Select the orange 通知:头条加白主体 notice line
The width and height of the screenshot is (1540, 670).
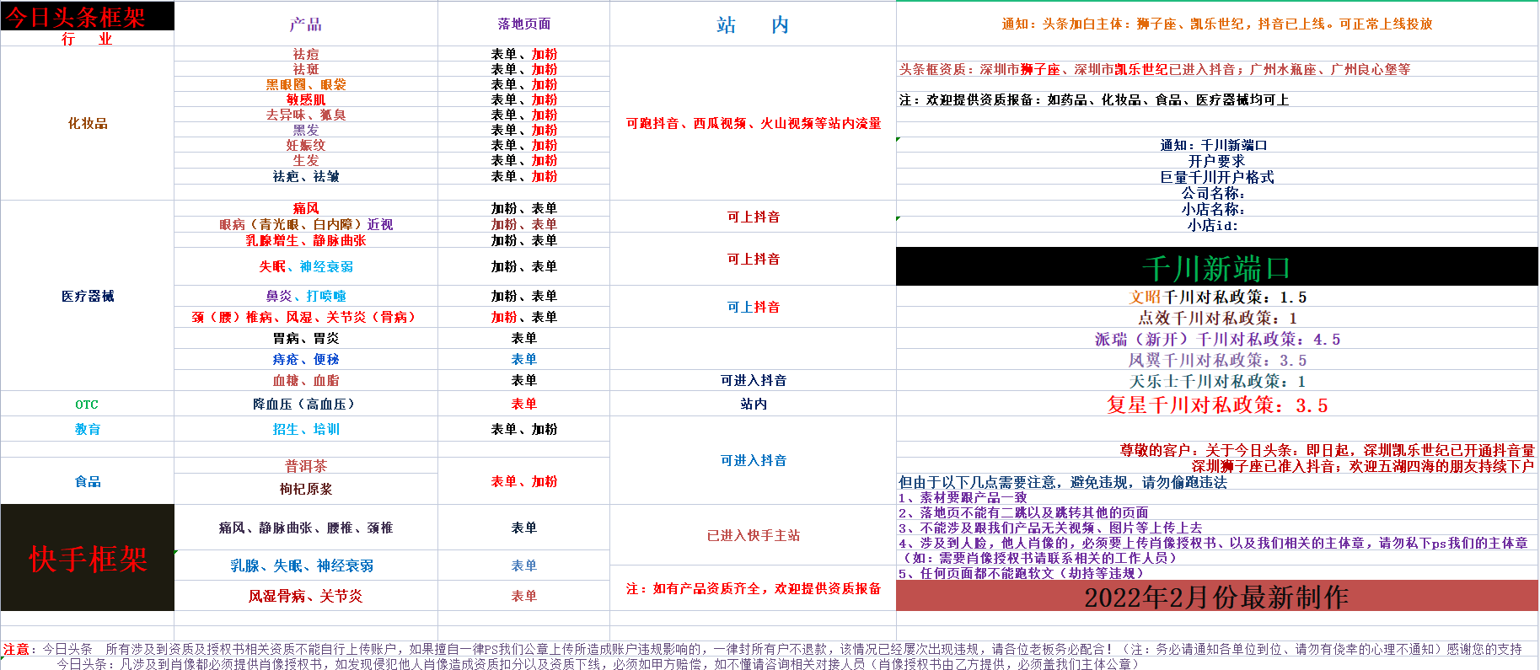tap(1217, 24)
